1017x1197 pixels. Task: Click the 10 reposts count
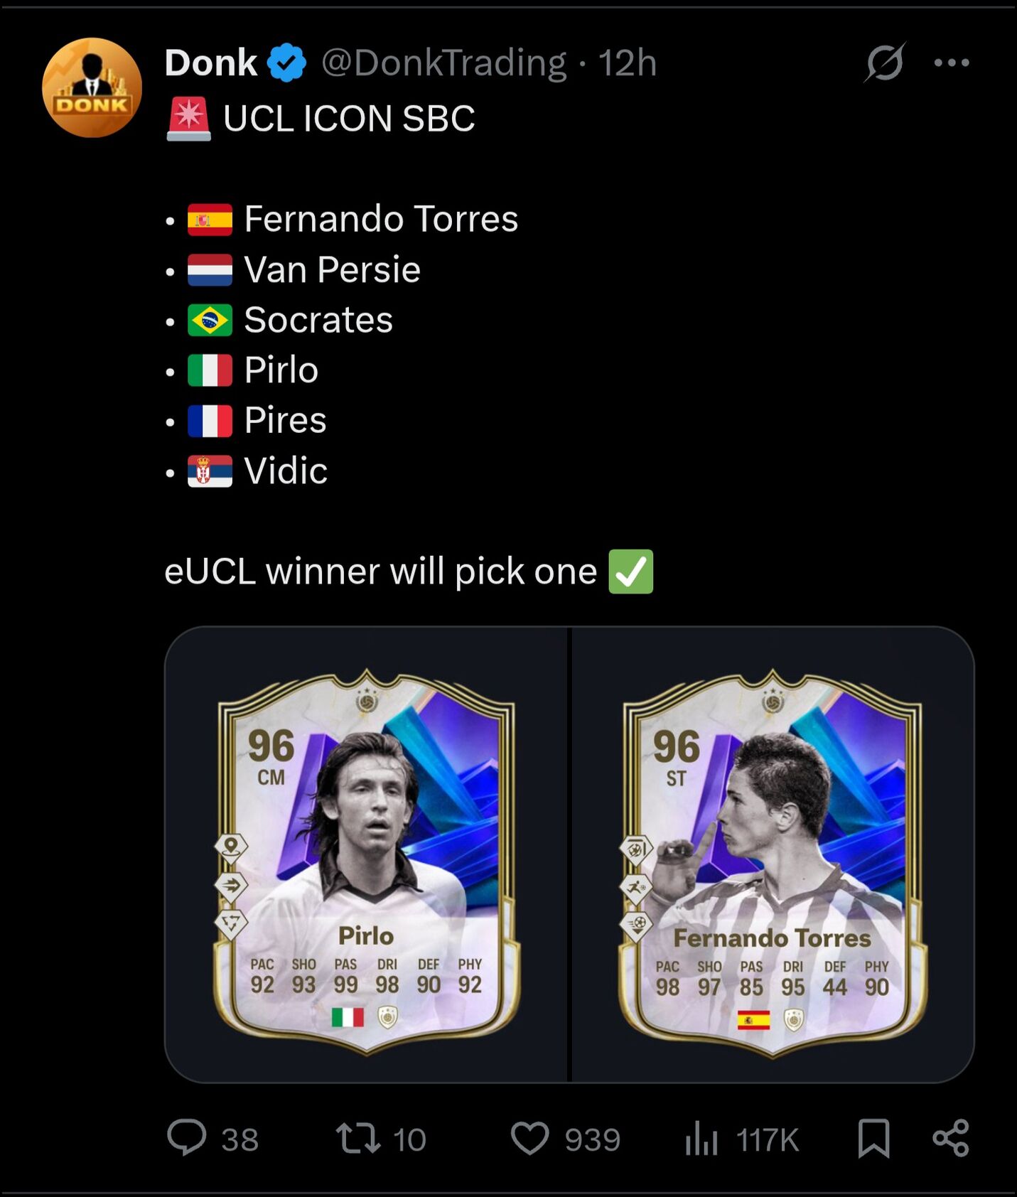coord(409,1139)
